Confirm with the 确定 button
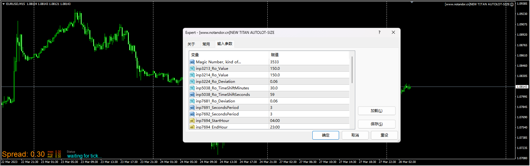530x166 pixels. (x=326, y=135)
